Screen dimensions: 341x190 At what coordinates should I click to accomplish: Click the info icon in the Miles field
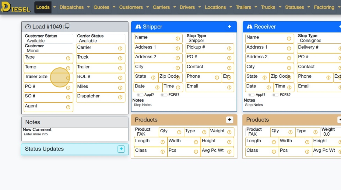click(x=120, y=88)
